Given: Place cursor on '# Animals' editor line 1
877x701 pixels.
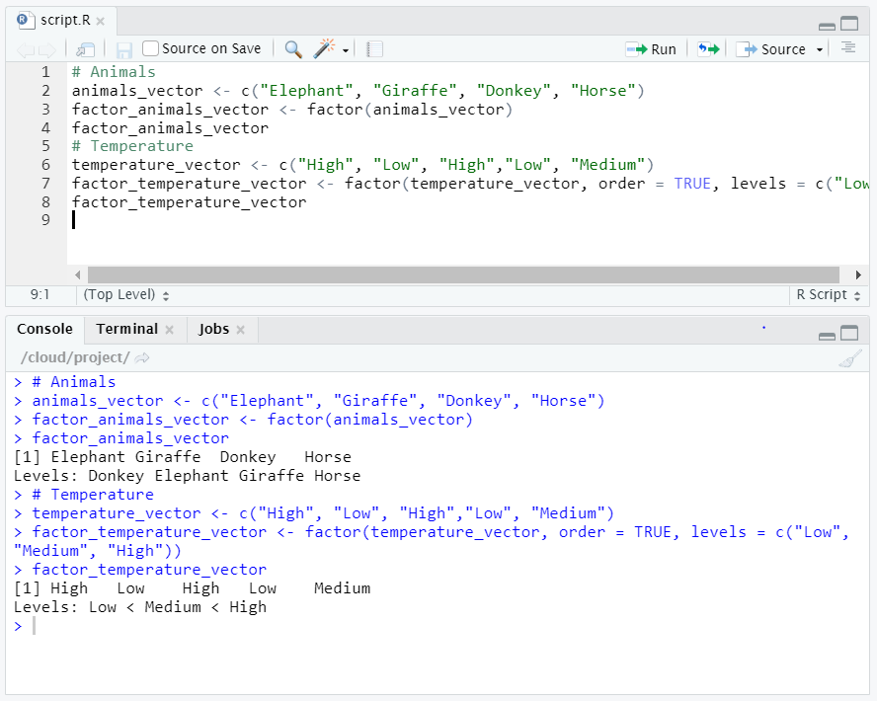Looking at the screenshot, I should (x=114, y=72).
